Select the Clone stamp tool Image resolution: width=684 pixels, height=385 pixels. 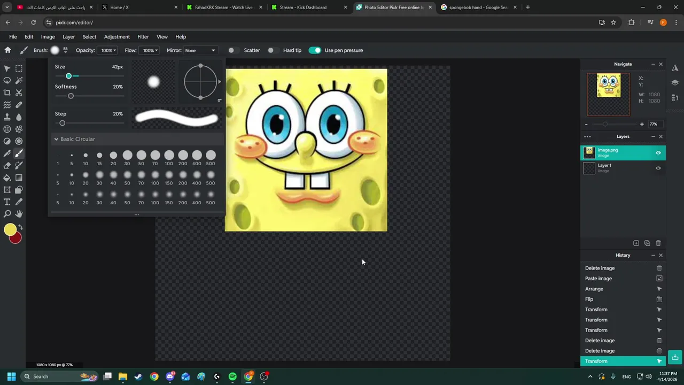tap(7, 117)
